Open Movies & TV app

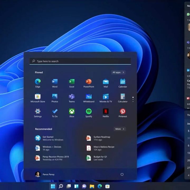coord(106,98)
